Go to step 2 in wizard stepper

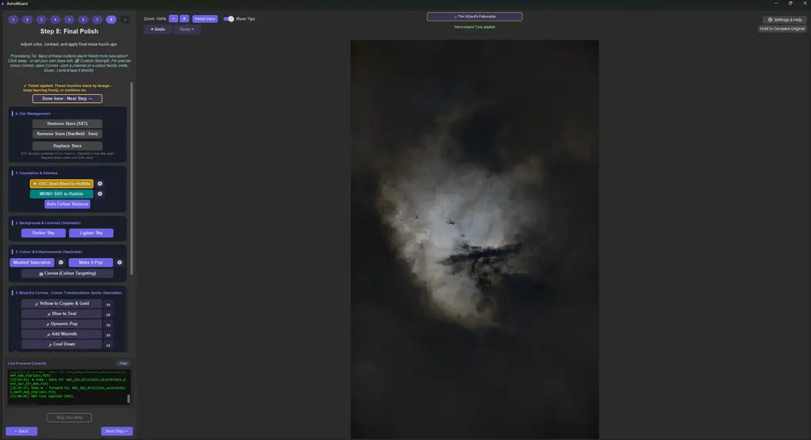click(27, 20)
